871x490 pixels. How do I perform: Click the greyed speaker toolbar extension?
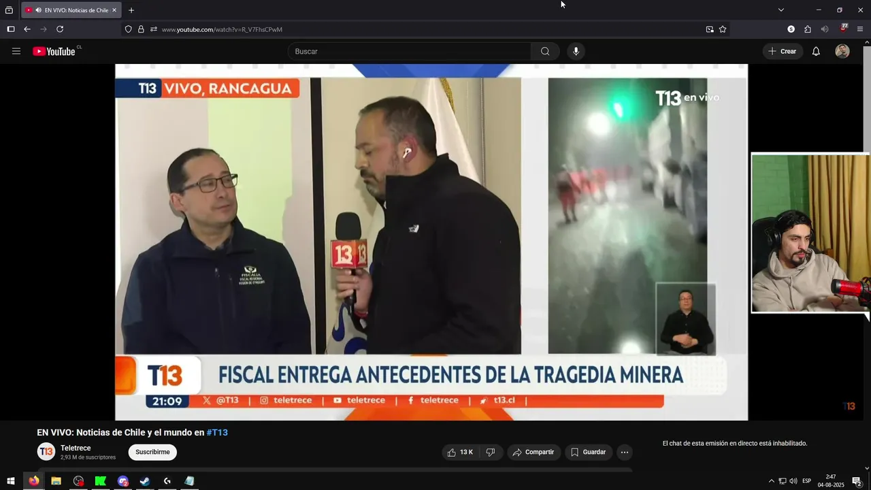pos(825,29)
